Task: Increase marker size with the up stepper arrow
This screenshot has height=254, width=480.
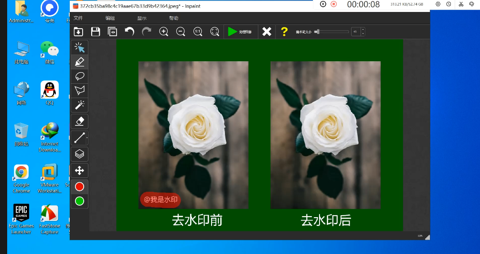Action: tap(363, 30)
